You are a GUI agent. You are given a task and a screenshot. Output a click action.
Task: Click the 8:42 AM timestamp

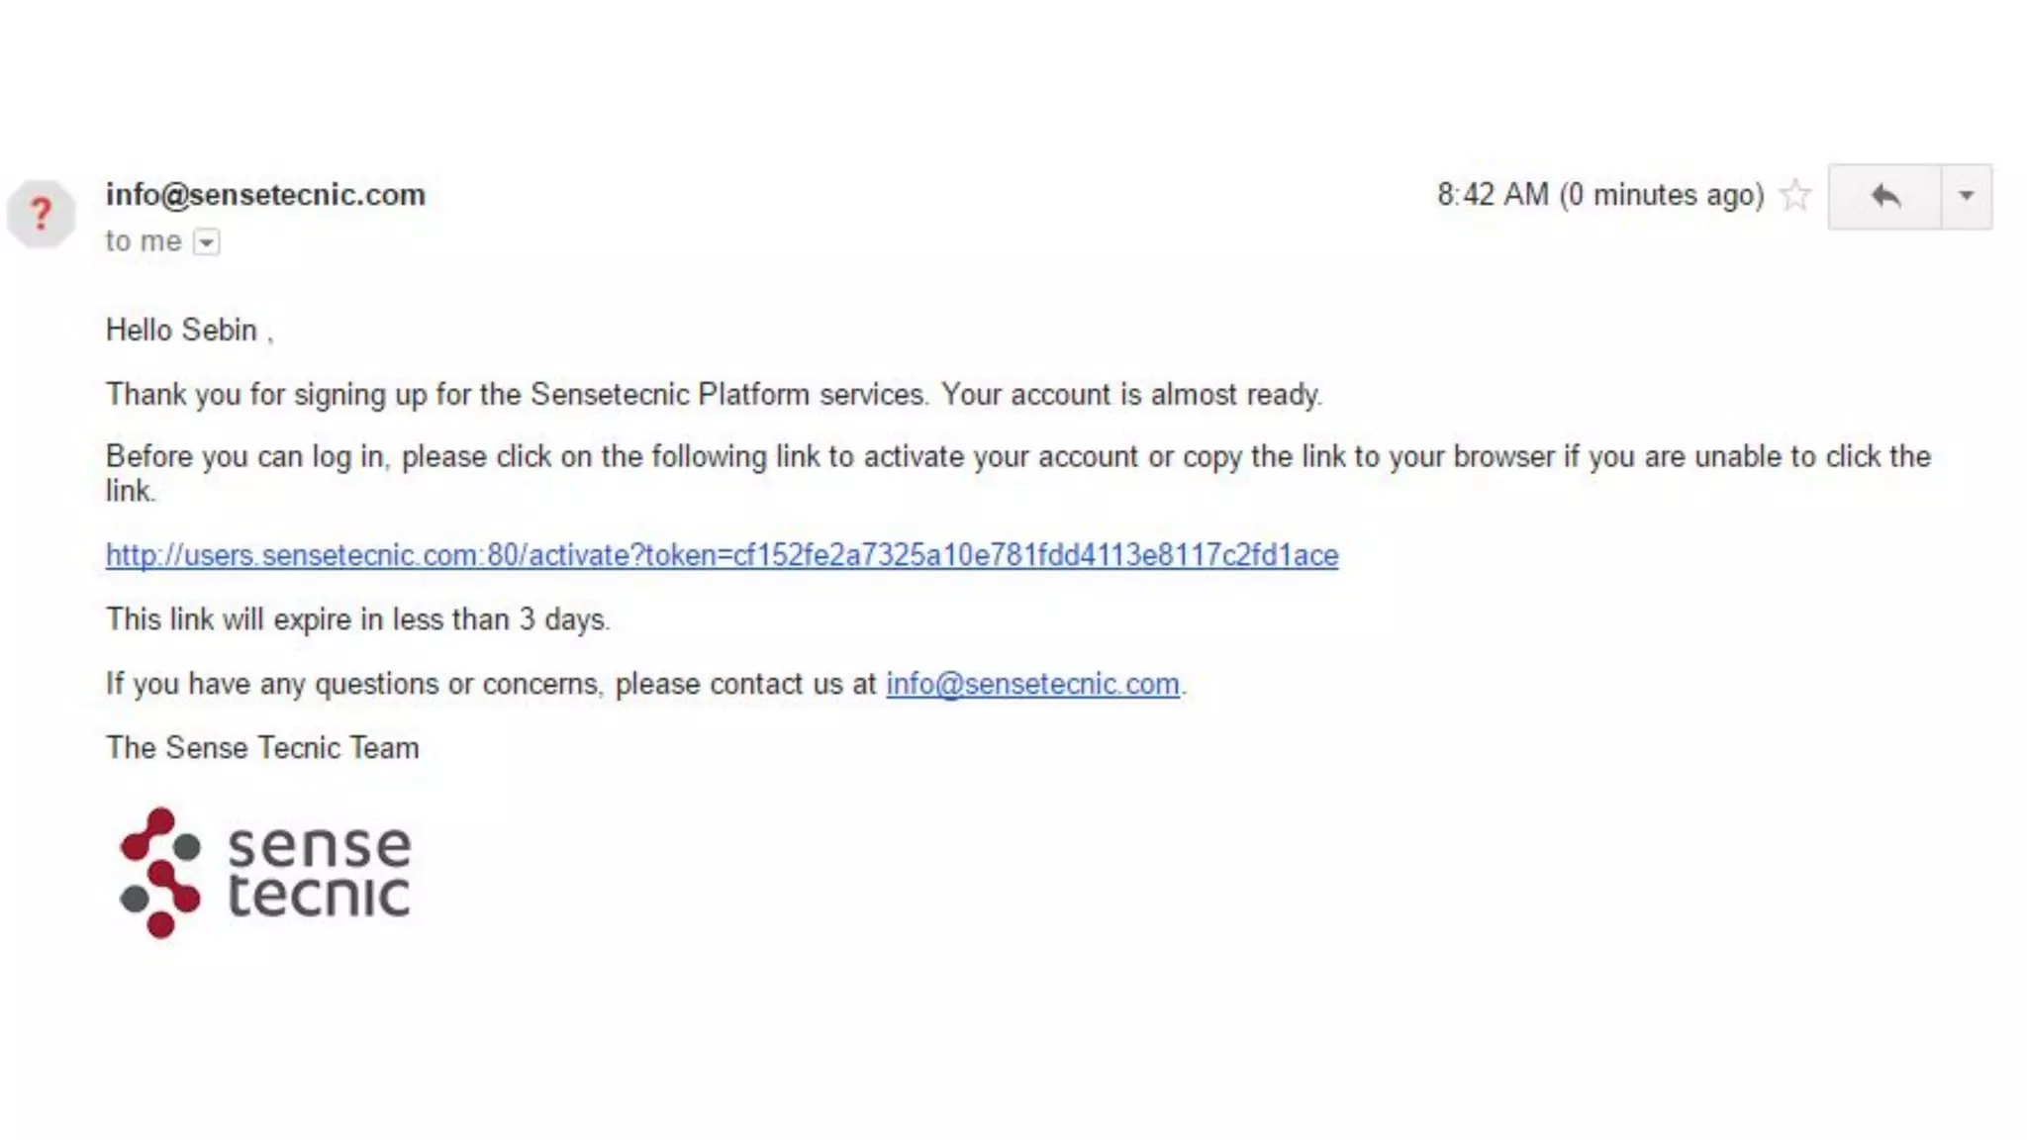tap(1492, 195)
